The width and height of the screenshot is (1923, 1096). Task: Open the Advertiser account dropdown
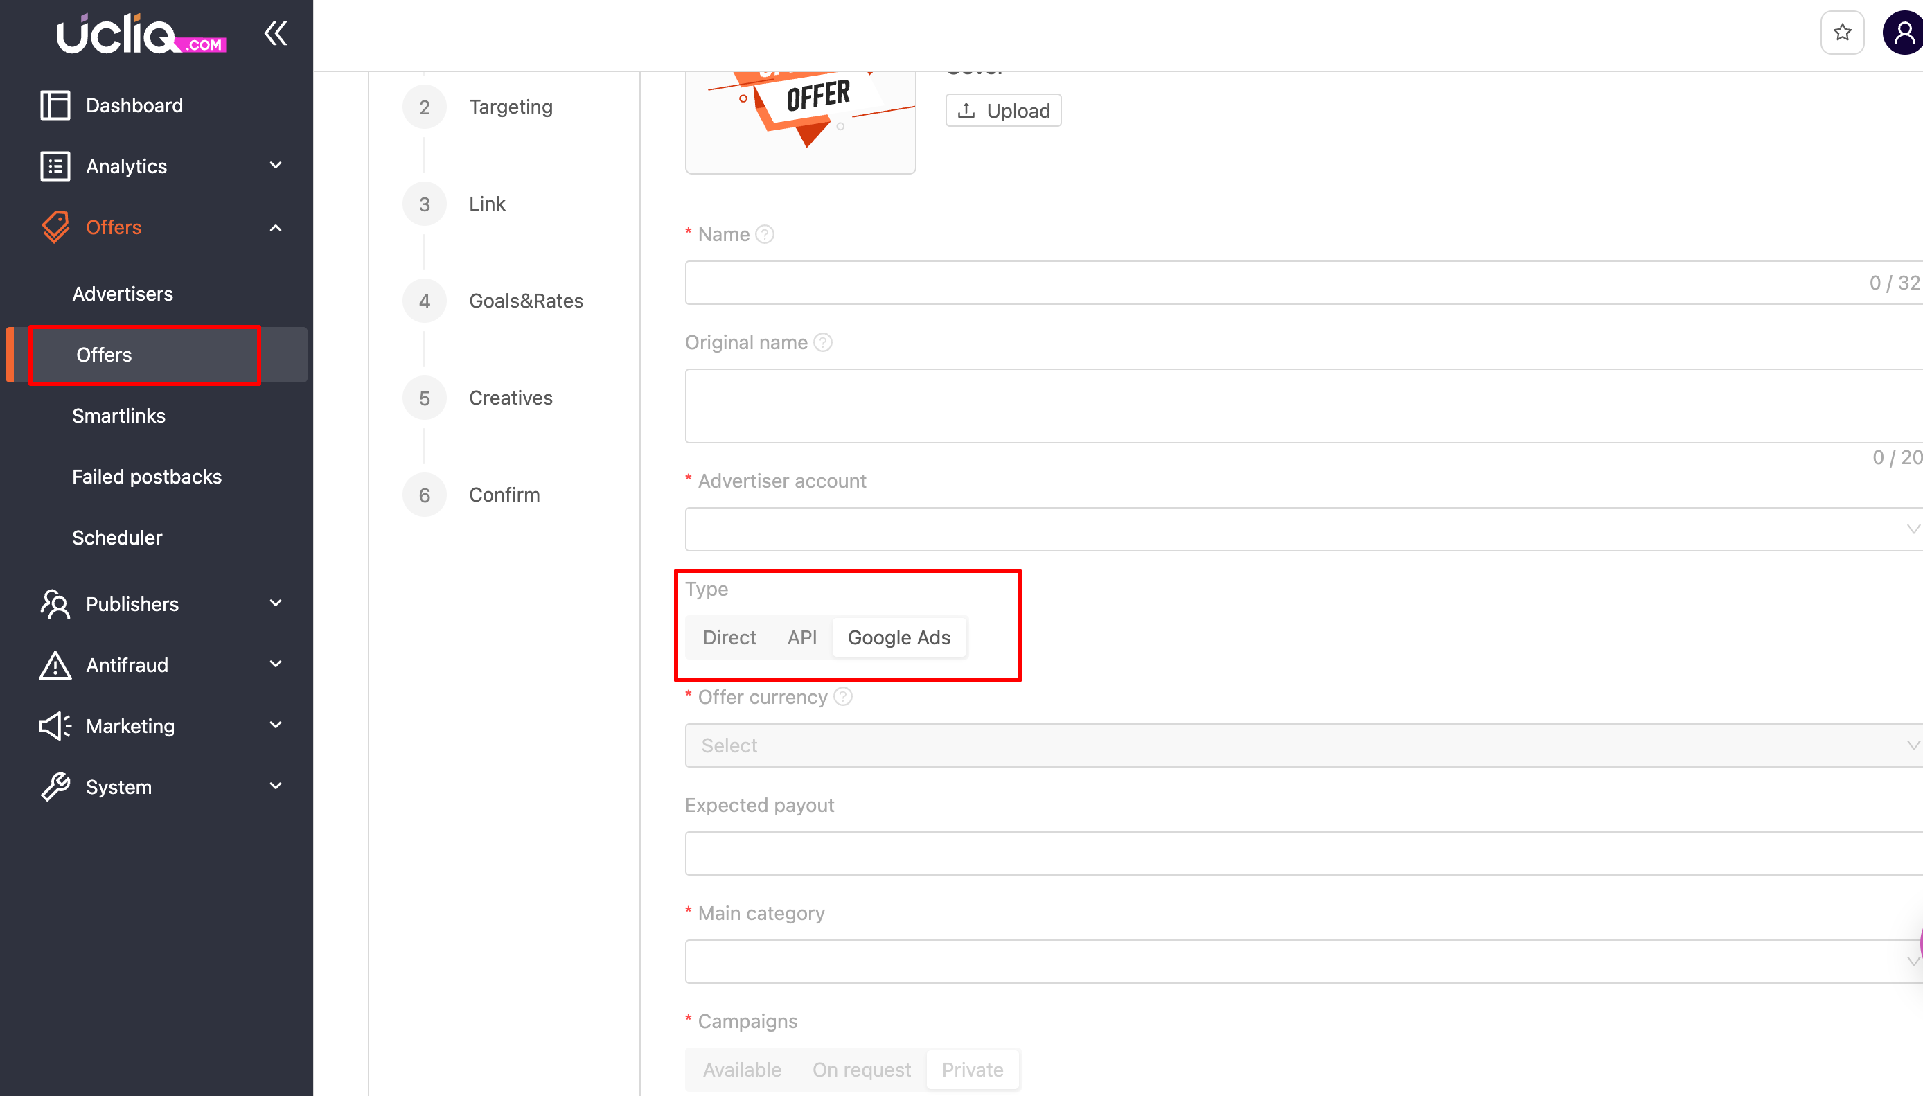pyautogui.click(x=1302, y=529)
